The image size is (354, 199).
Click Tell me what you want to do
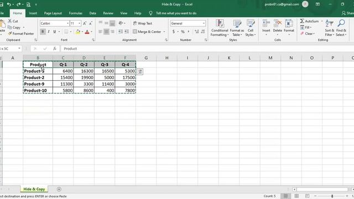click(176, 13)
